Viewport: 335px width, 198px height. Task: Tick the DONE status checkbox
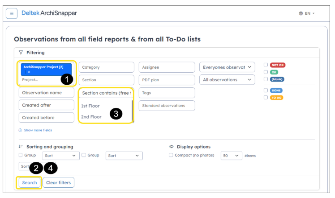pos(266,91)
